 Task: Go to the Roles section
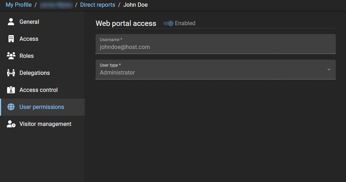click(x=42, y=56)
